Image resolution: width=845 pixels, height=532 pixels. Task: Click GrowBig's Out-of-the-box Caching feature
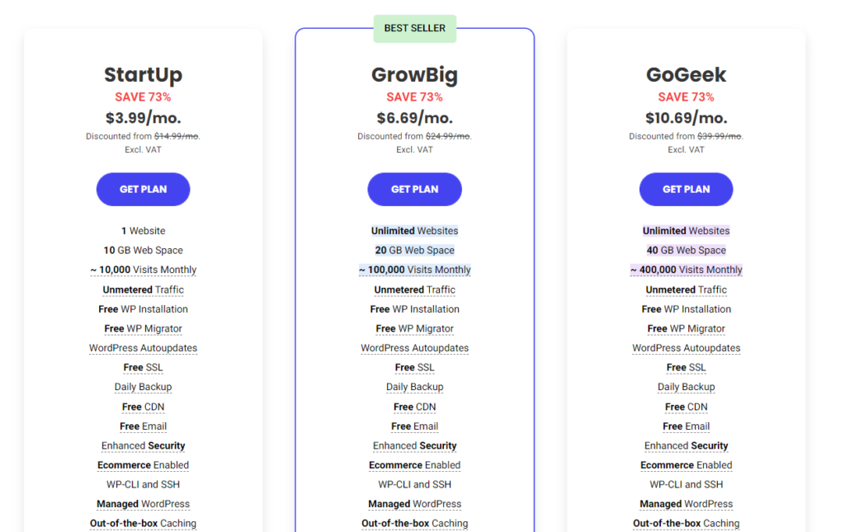pyautogui.click(x=414, y=523)
